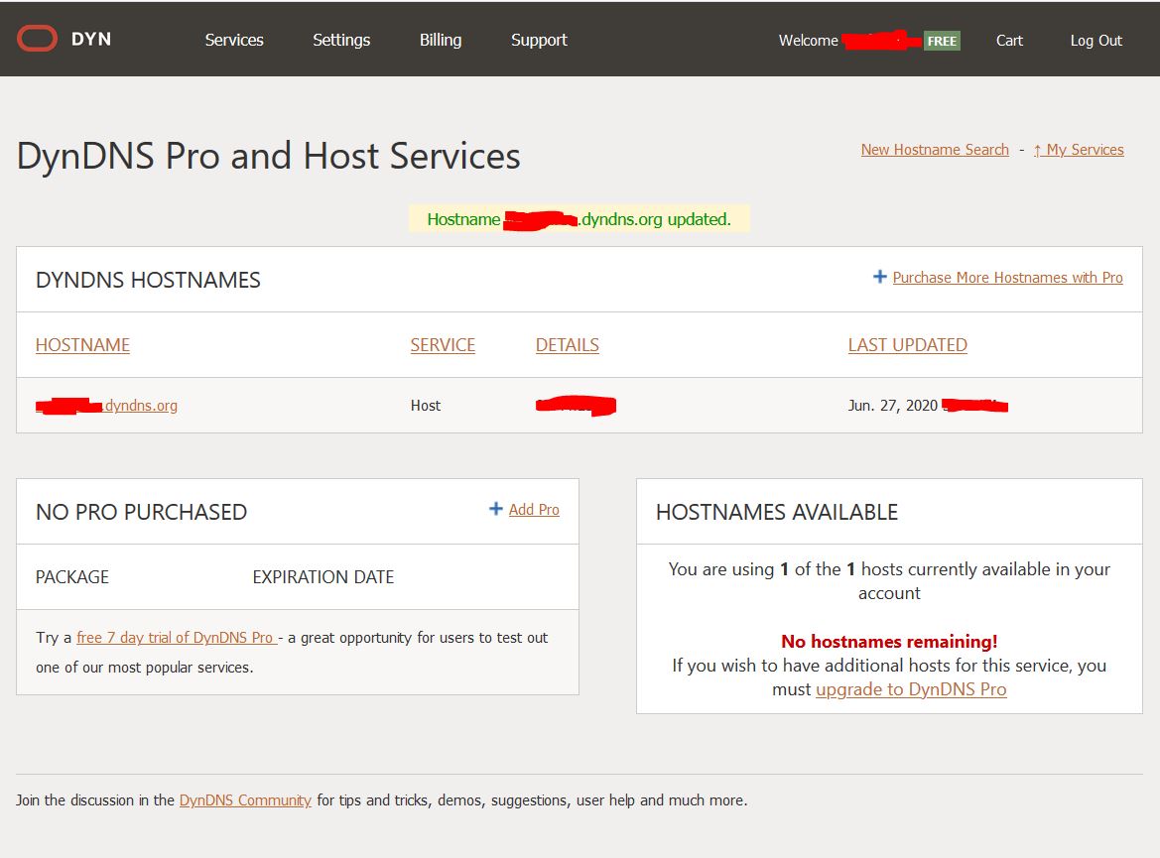Screen dimensions: 1160x858
Task: Sort table by SERVICE column
Action: pyautogui.click(x=443, y=344)
